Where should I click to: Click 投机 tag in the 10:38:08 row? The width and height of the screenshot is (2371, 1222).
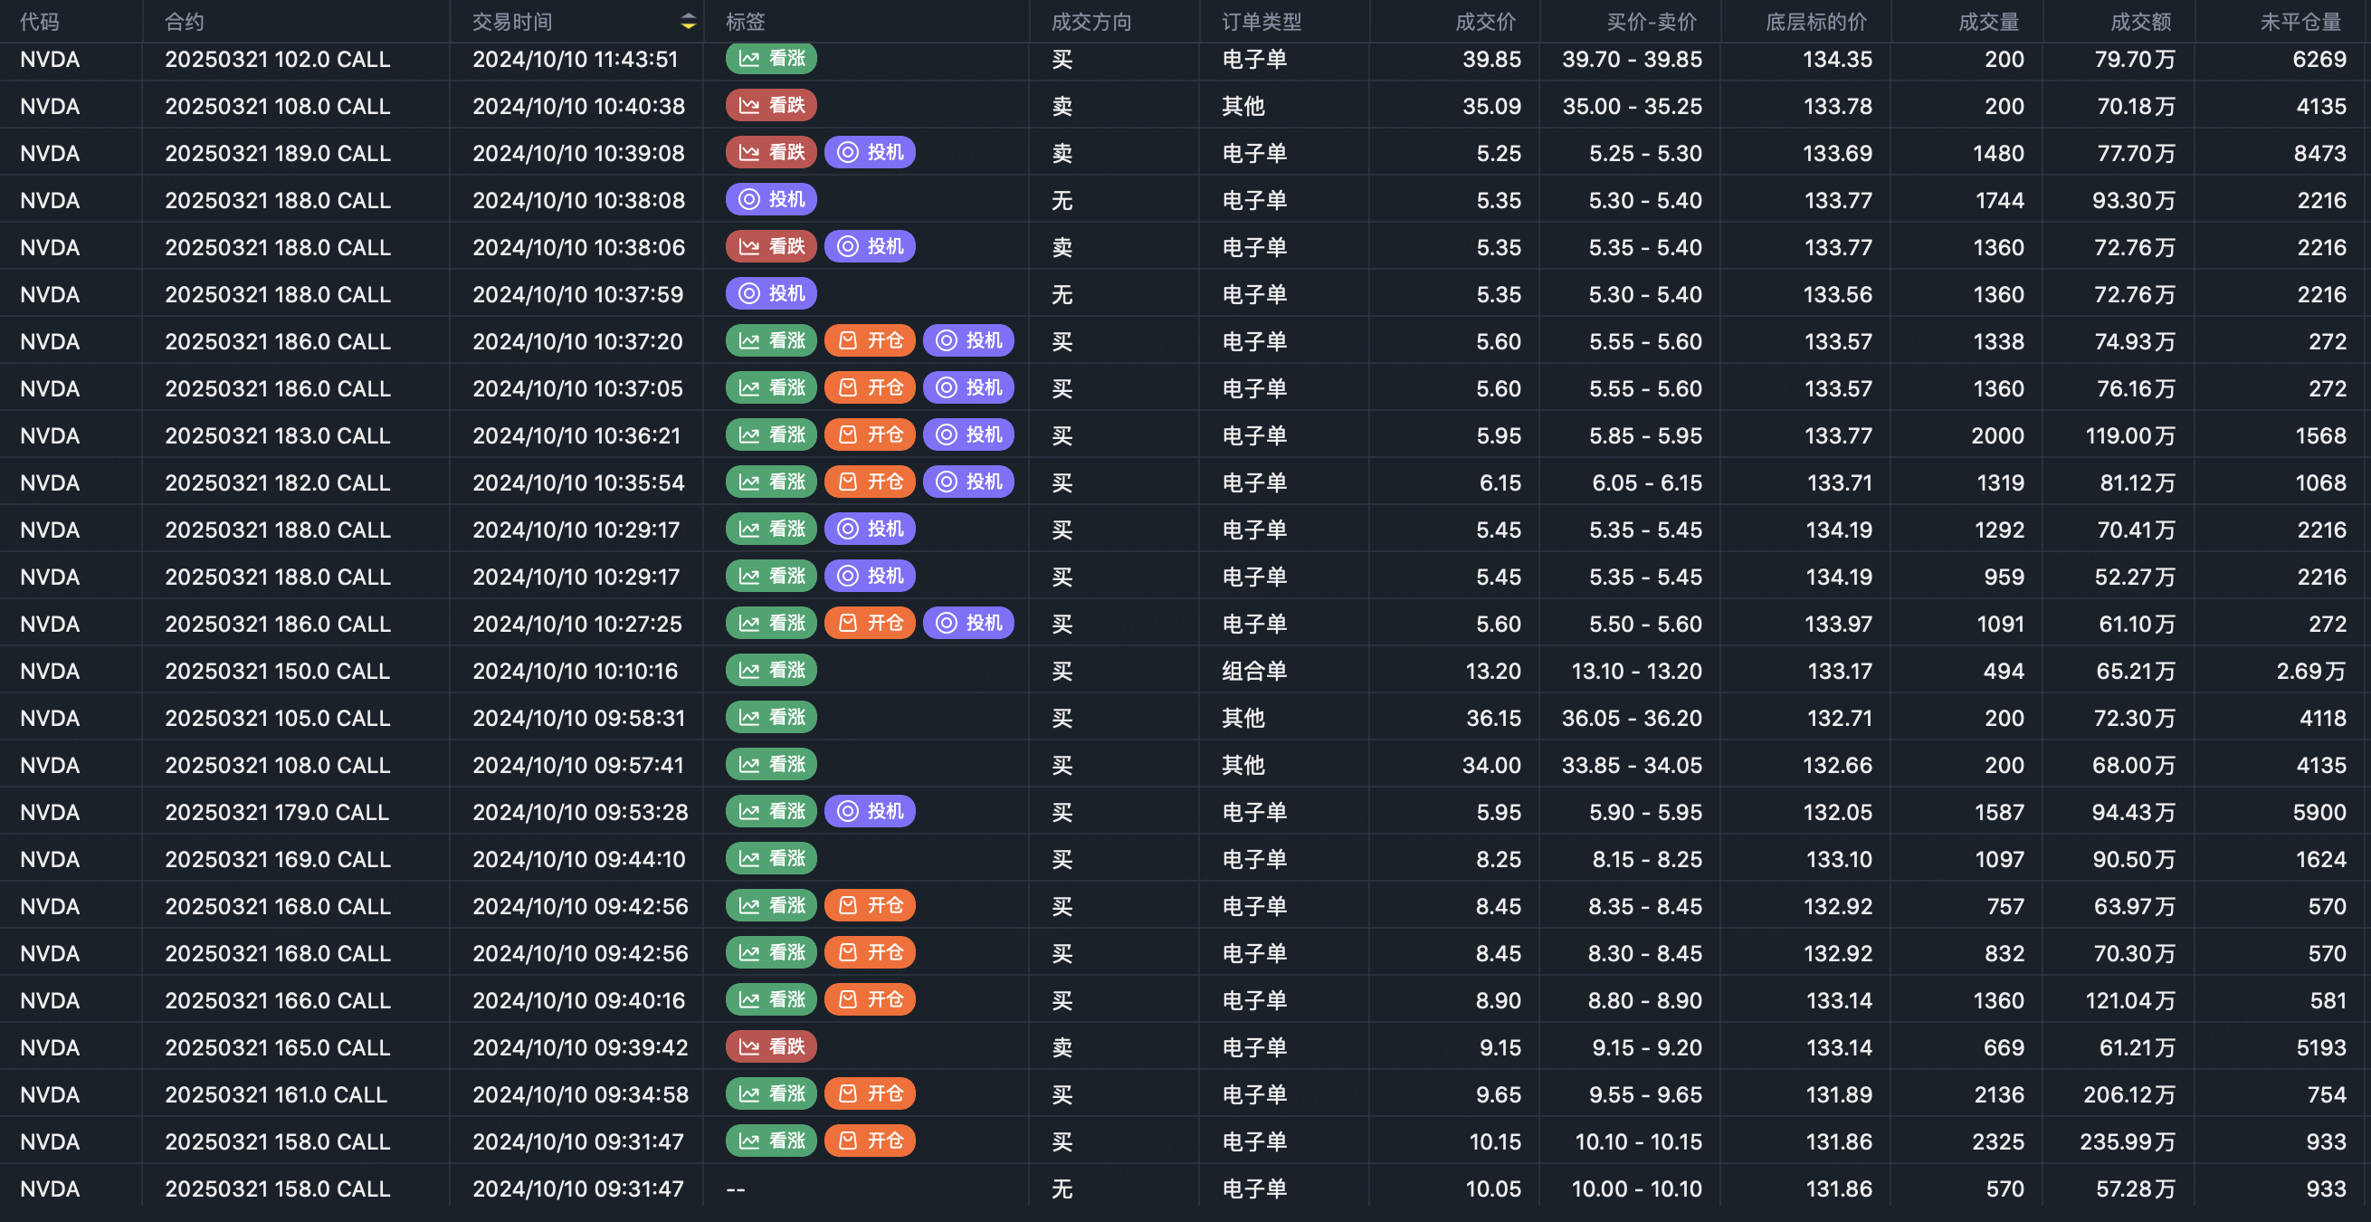[771, 200]
